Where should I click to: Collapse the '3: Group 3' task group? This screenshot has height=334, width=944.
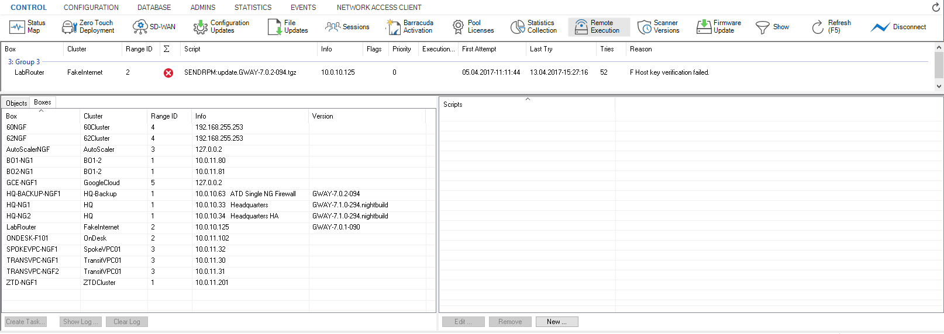[24, 62]
